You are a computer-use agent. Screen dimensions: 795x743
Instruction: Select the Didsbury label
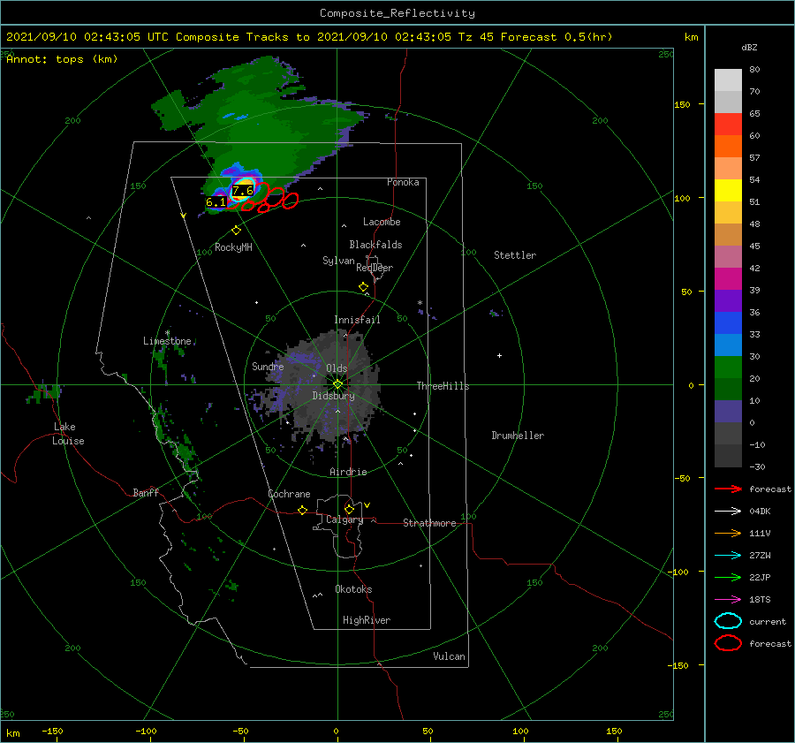click(334, 396)
